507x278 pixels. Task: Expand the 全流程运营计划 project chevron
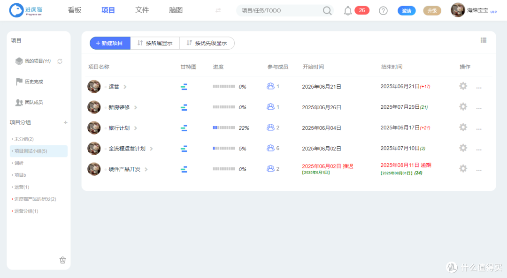click(x=151, y=149)
